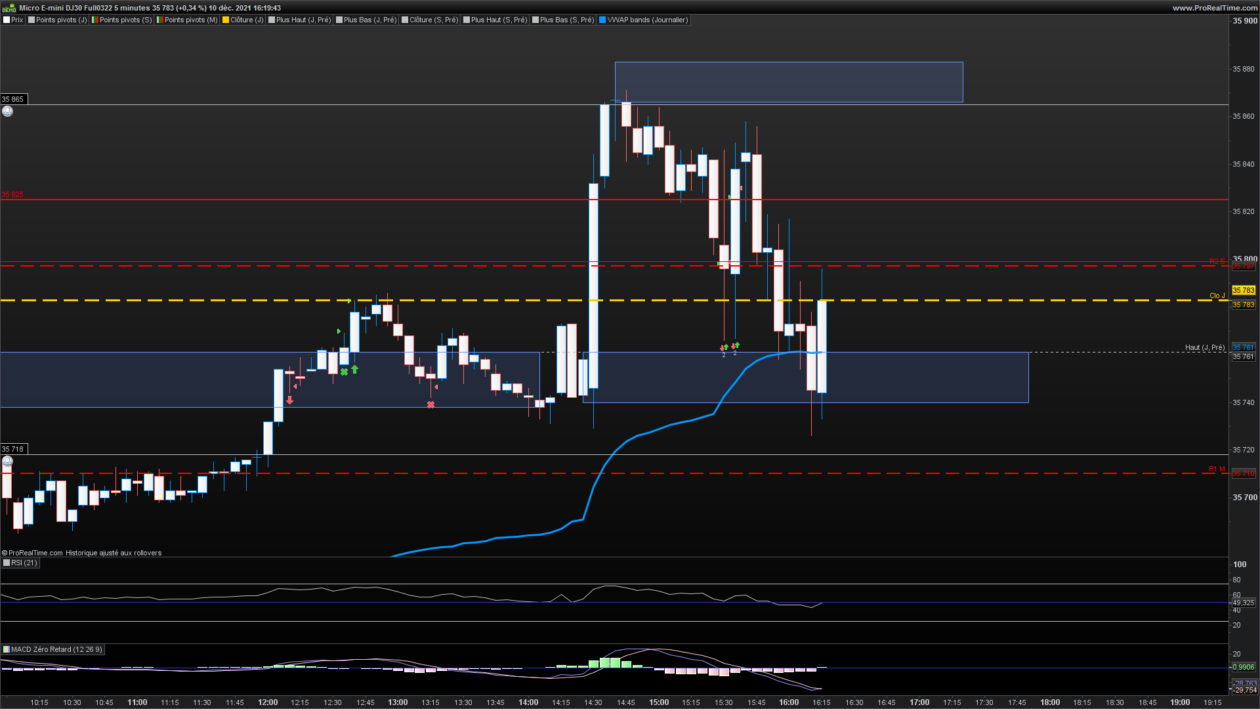This screenshot has width=1260, height=709.
Task: Click the red down arrow marker near 12:10
Action: tap(289, 400)
